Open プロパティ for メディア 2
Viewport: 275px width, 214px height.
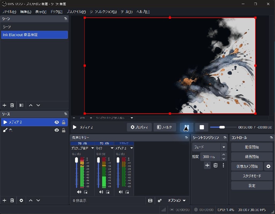click(x=139, y=127)
